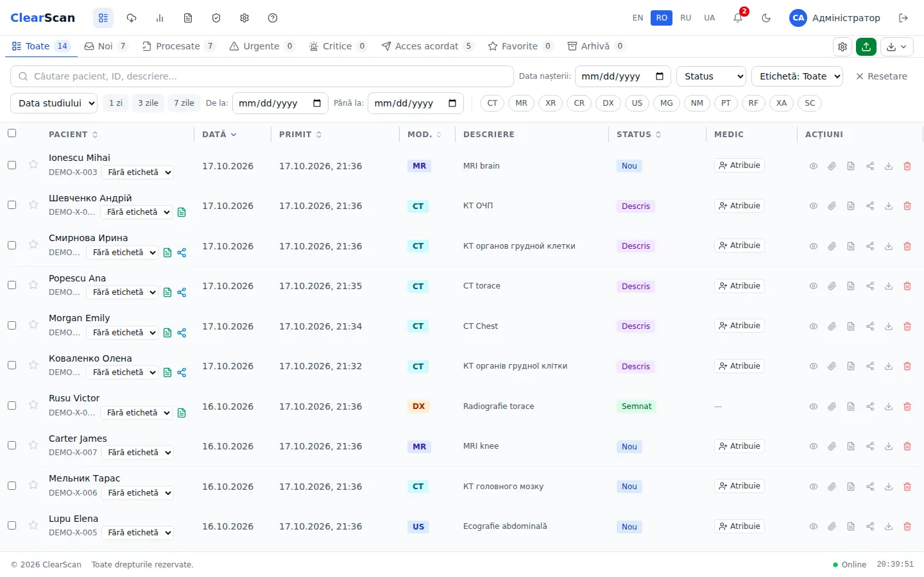924x577 pixels.
Task: Open the Etichetă: Toate dropdown
Action: point(797,76)
